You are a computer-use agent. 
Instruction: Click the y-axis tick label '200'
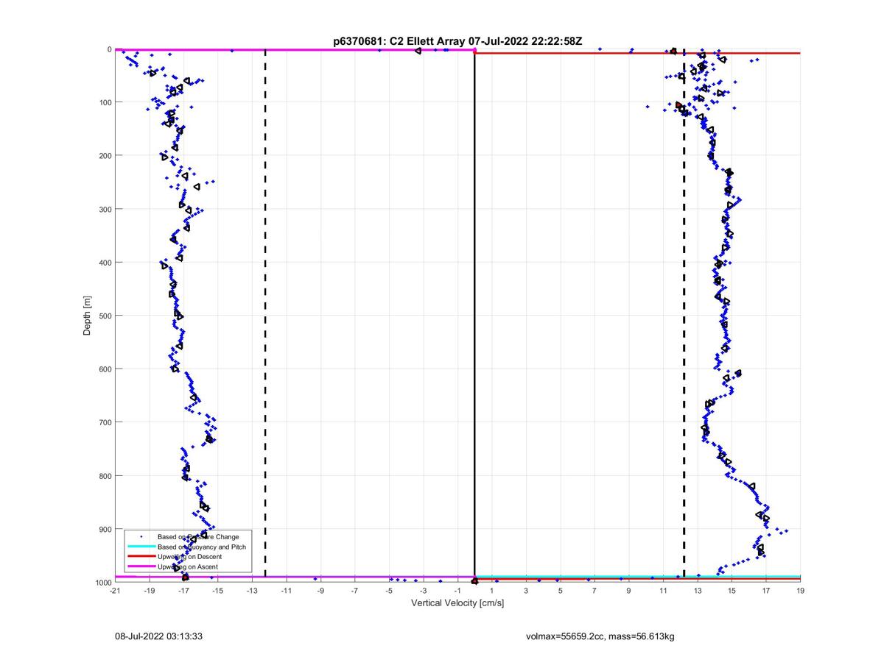tap(105, 156)
